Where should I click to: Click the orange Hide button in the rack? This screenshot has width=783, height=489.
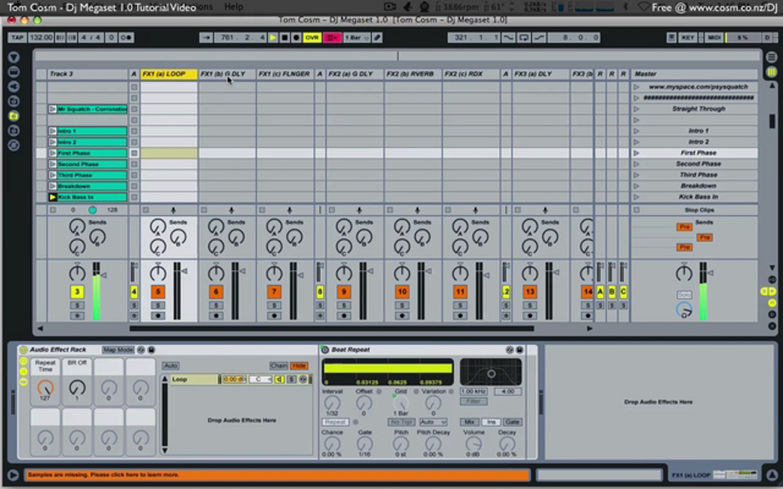pyautogui.click(x=299, y=366)
